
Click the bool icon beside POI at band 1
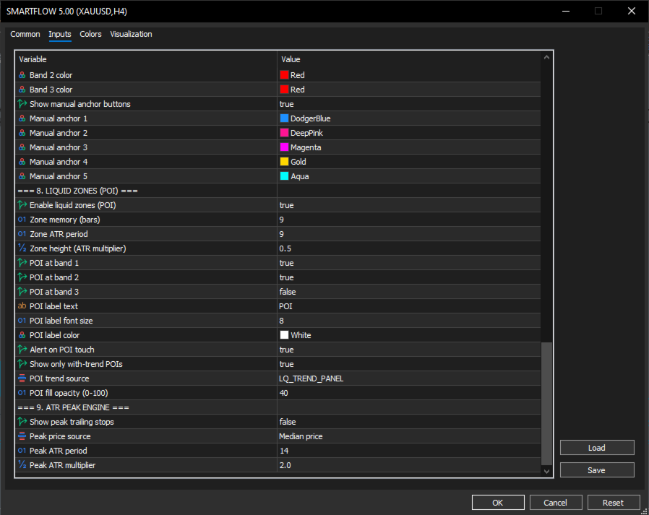tap(22, 263)
